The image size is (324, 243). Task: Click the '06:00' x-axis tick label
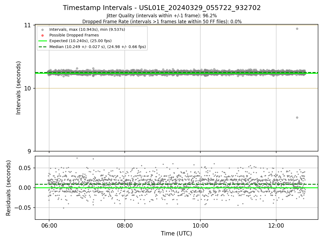click(49, 225)
